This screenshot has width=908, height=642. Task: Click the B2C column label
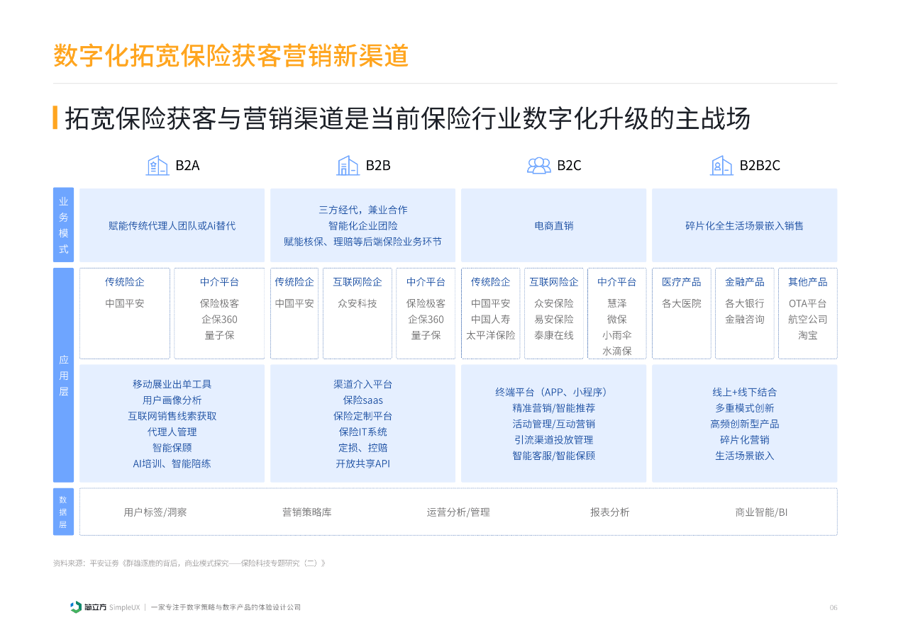569,166
